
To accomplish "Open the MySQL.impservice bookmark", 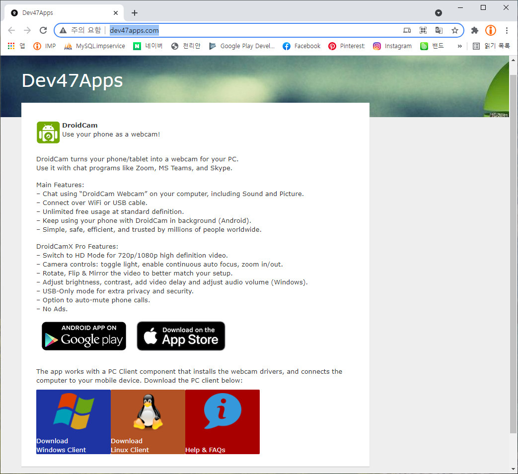I will pyautogui.click(x=95, y=46).
